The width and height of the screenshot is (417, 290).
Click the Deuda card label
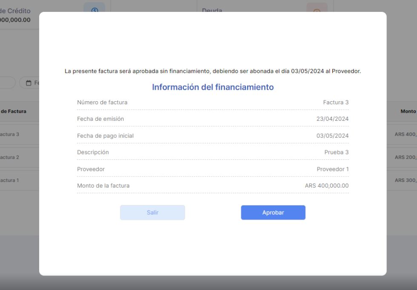pos(212,10)
